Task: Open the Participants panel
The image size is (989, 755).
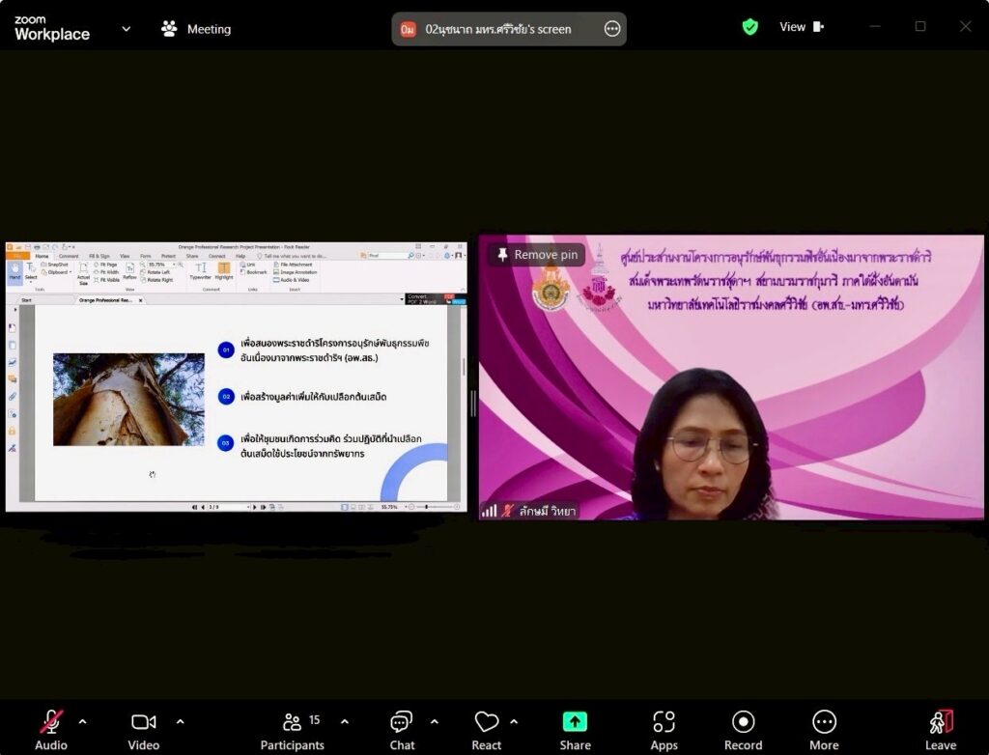Action: coord(292,731)
